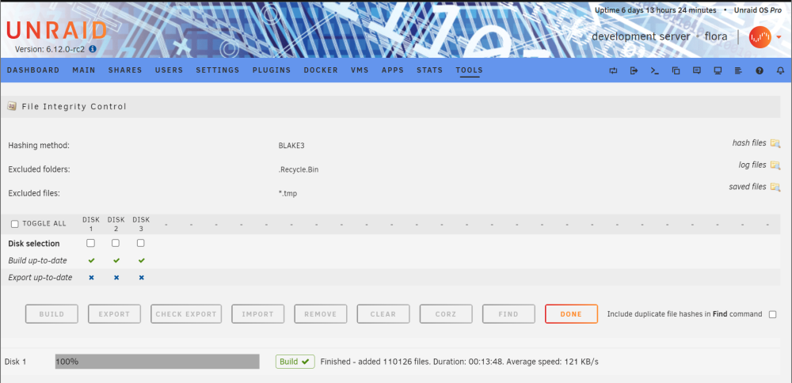Click the *.tmp excluded files value
The image size is (792, 383).
[x=287, y=193]
